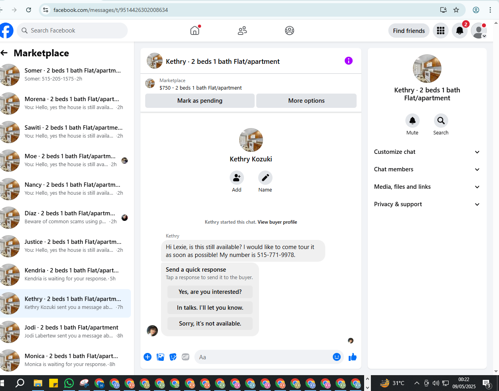Screen dimensions: 499x391
Task: Expand Chat members section
Action: coord(427,169)
